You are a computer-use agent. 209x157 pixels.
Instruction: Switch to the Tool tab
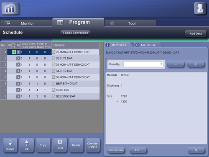(x=130, y=23)
